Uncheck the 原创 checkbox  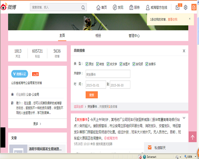pyautogui.click(x=87, y=64)
